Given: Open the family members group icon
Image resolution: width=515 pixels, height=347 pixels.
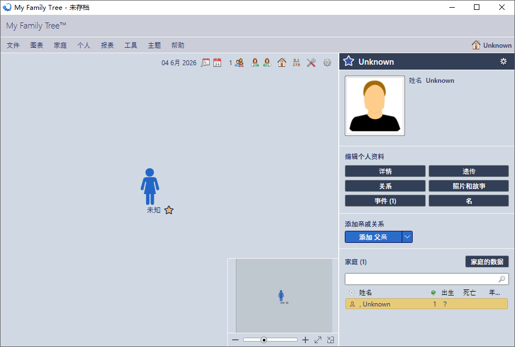Looking at the screenshot, I should pos(239,62).
